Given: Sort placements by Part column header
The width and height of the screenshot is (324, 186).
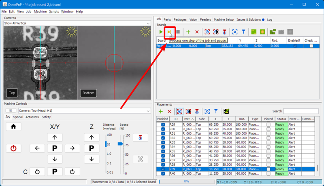Looking at the screenshot, I should [188, 119].
